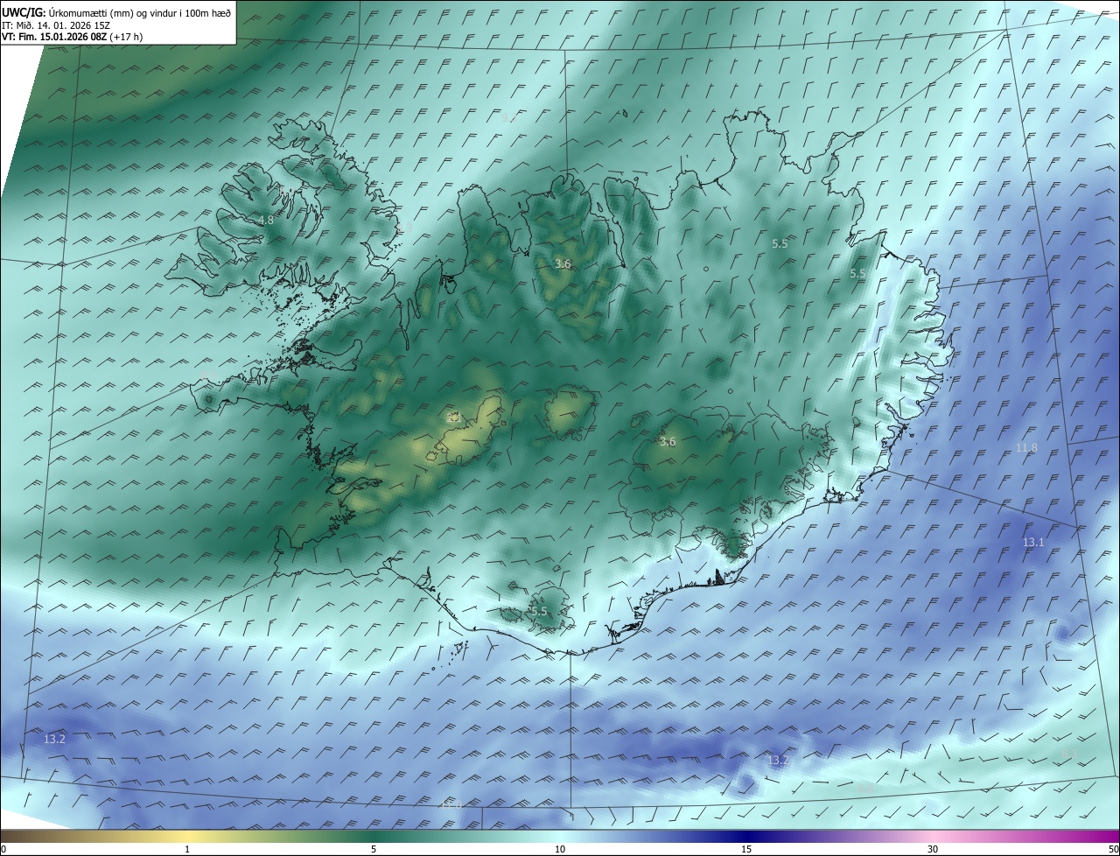Select the initial time line 'IT: Mið. 14. 01. 2026 15Z'
Image resolution: width=1120 pixels, height=856 pixels.
pyautogui.click(x=56, y=25)
